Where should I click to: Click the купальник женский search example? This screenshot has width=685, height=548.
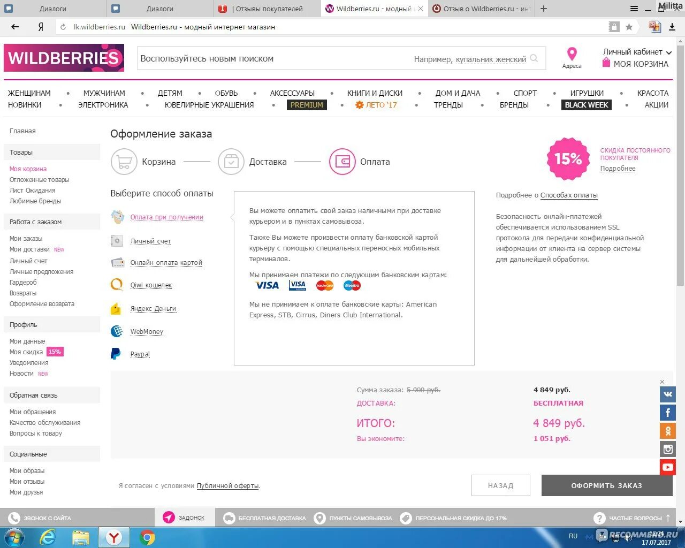[x=491, y=59]
